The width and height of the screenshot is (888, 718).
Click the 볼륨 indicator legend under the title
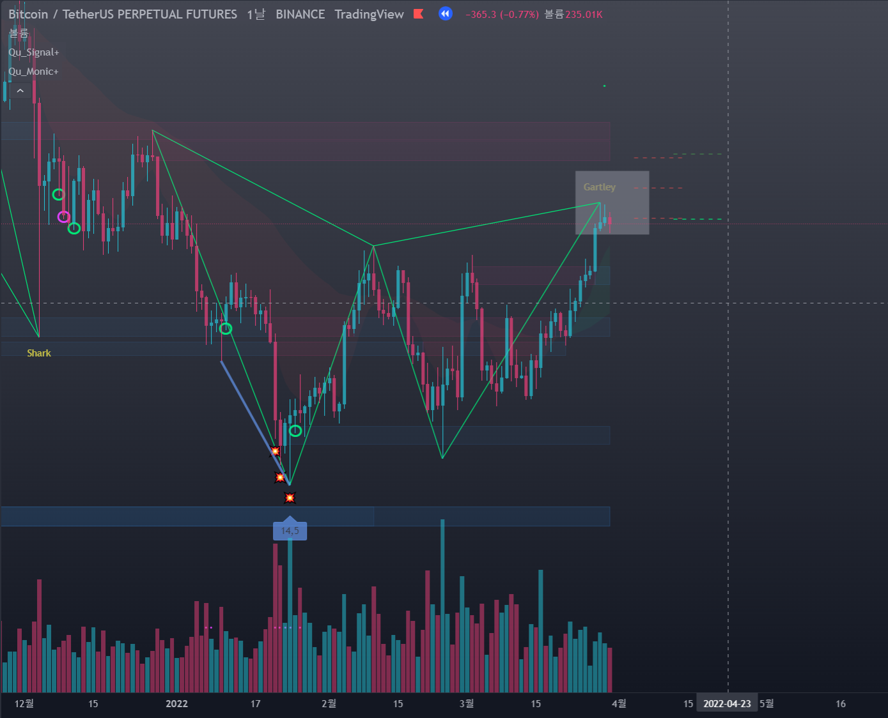pyautogui.click(x=19, y=33)
